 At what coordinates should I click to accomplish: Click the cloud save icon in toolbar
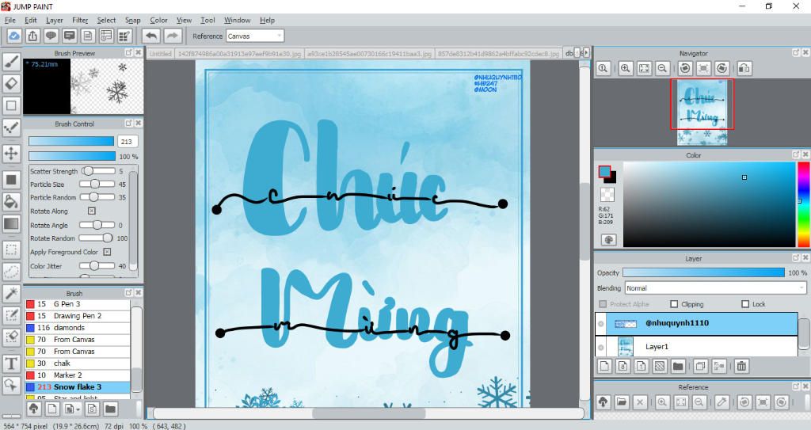click(x=14, y=36)
